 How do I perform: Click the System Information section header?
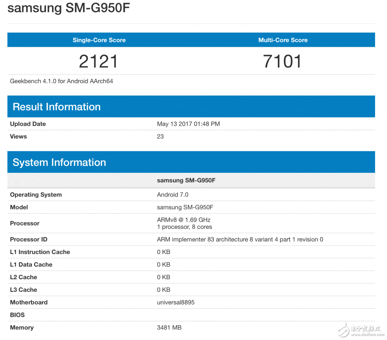click(x=59, y=163)
